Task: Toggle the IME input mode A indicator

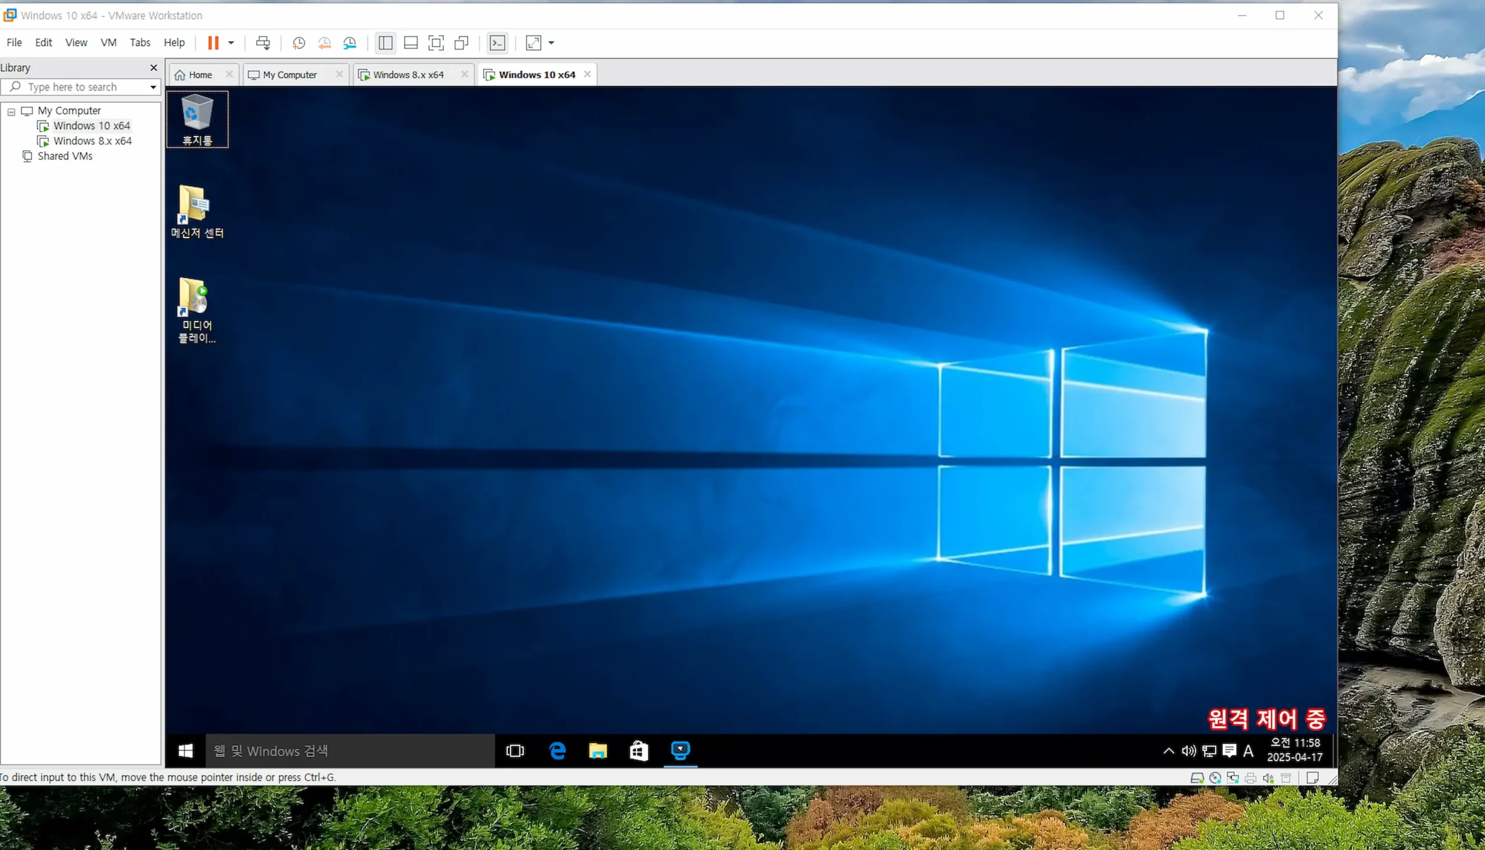Action: click(x=1248, y=751)
